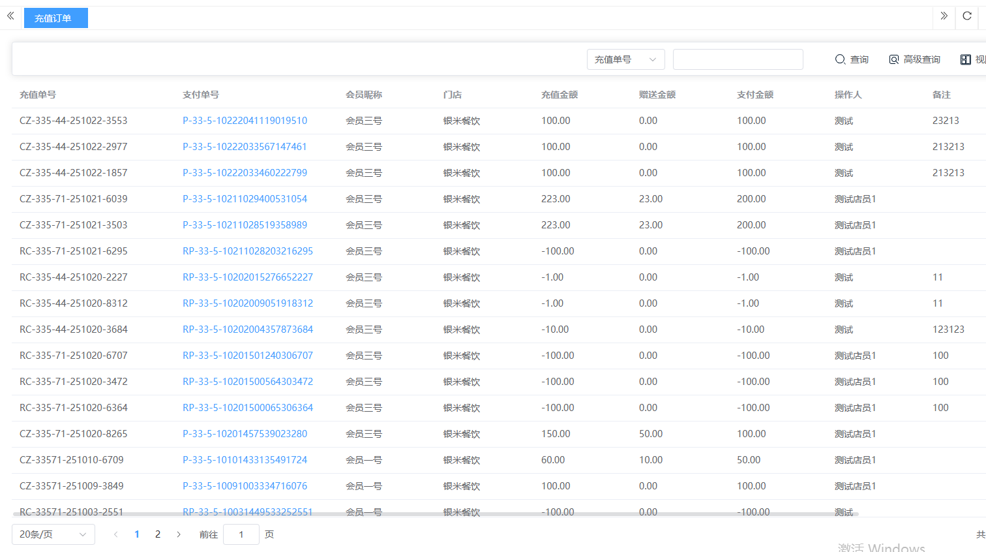Click the jump-to page number field
The height and width of the screenshot is (552, 986).
click(241, 534)
